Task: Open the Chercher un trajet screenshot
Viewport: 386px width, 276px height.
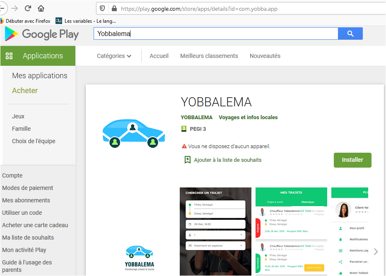Action: coord(215,231)
